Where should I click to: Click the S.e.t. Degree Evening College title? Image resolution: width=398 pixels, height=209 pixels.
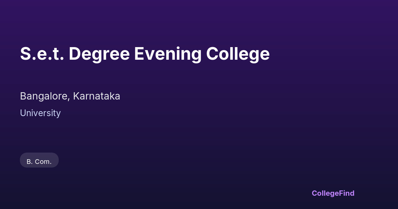pyautogui.click(x=145, y=54)
